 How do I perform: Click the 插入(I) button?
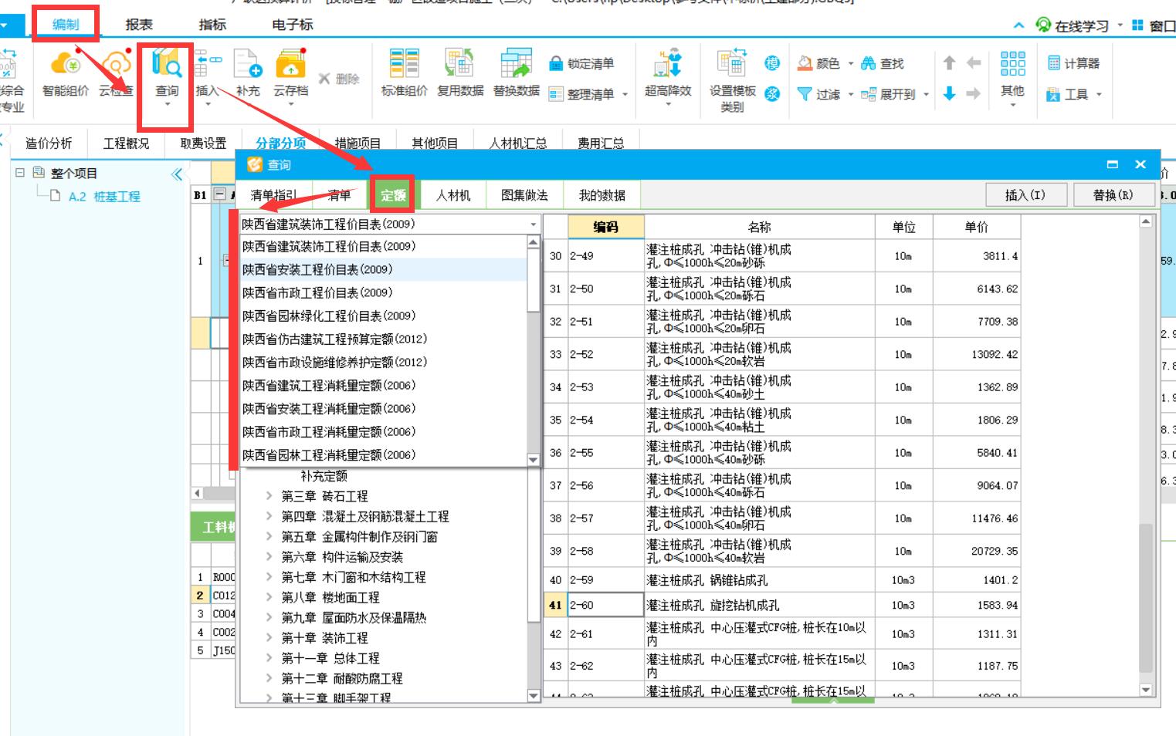coord(1026,195)
